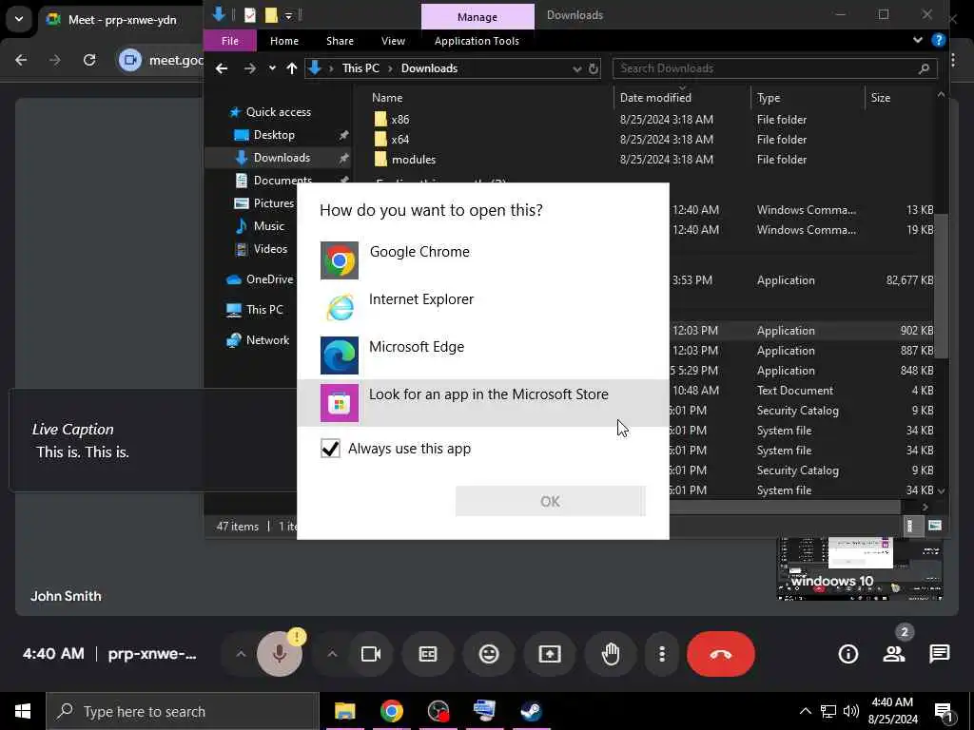
Task: Show hidden system tray icons
Action: pyautogui.click(x=805, y=711)
